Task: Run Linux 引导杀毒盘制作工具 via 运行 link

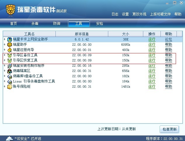Action: 152,81
